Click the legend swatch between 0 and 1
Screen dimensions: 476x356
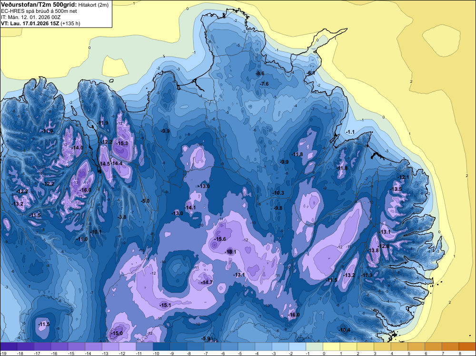pyautogui.click(x=331, y=346)
